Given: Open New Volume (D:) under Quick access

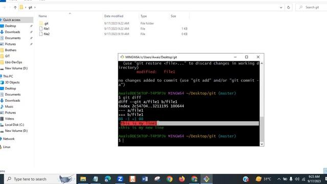Looking at the screenshot, I should pyautogui.click(x=16, y=68).
